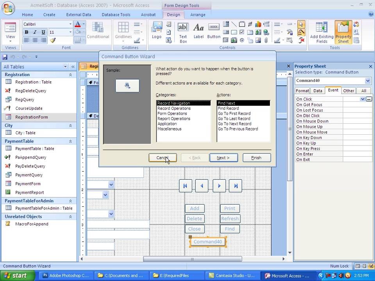The height and width of the screenshot is (281, 375).
Task: Open the font name Calibri dropdown
Action: coord(70,24)
